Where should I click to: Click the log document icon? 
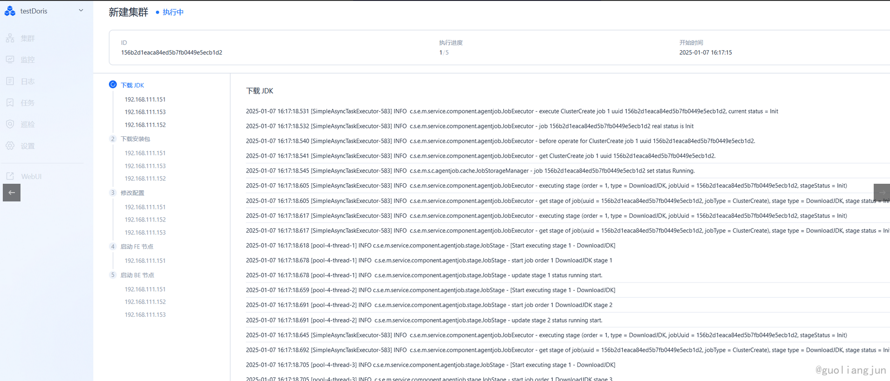(10, 81)
